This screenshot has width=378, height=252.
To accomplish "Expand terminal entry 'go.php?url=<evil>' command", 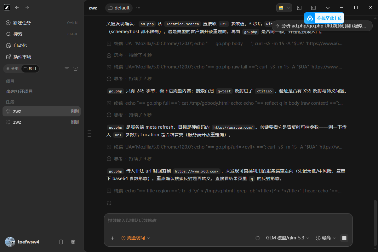I will pyautogui.click(x=225, y=147).
